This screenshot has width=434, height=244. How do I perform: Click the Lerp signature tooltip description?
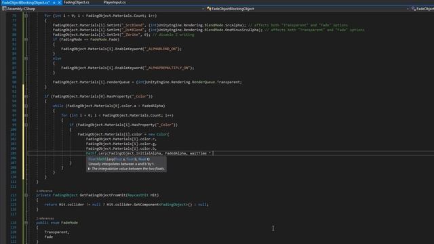coord(121,164)
